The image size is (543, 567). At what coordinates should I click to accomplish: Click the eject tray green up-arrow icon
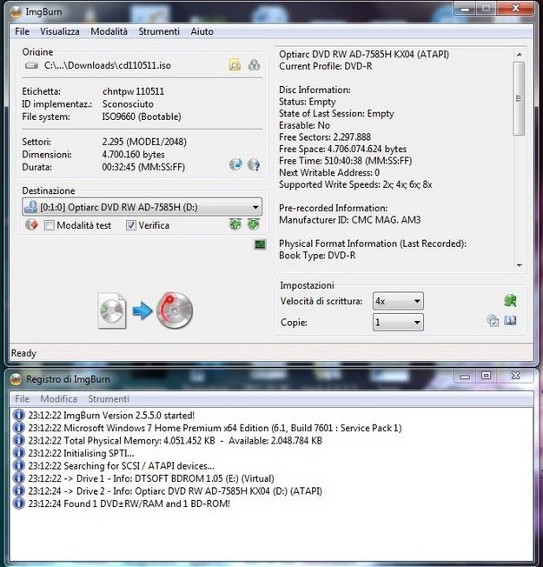[x=235, y=224]
